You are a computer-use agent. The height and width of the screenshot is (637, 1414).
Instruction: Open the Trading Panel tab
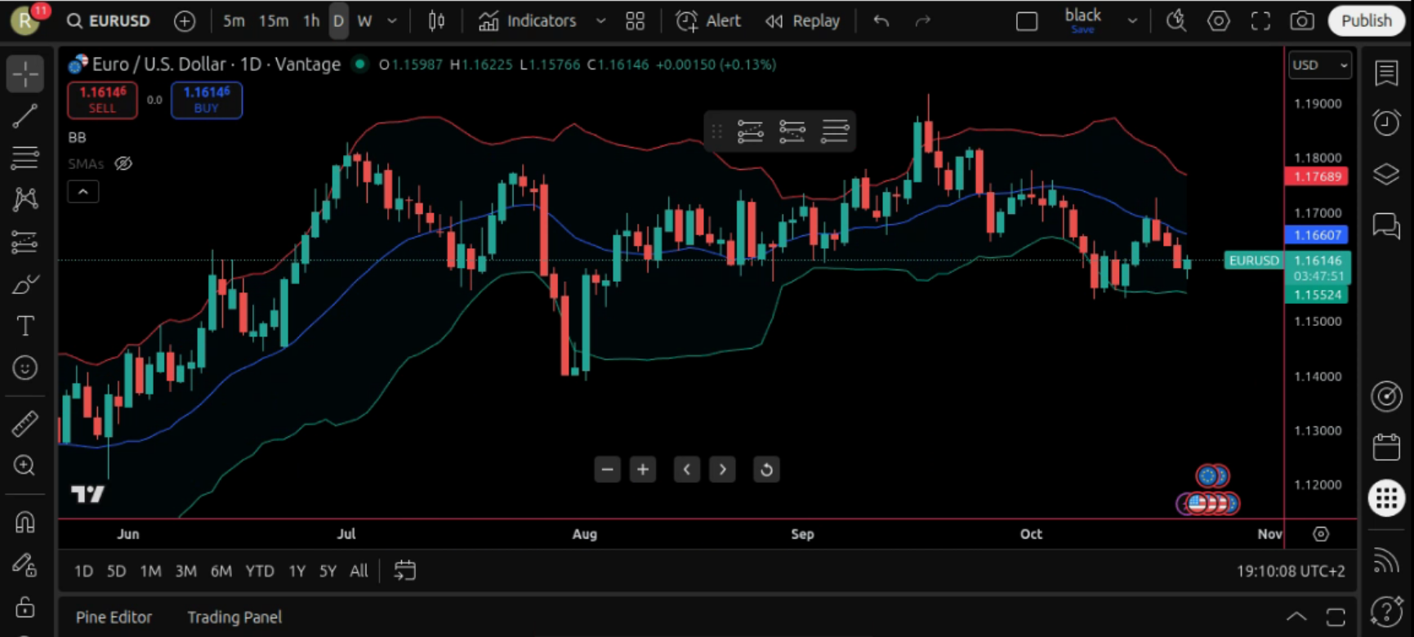click(234, 617)
